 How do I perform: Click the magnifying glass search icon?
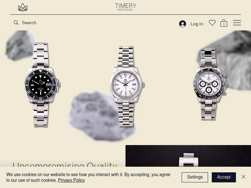click(x=16, y=23)
